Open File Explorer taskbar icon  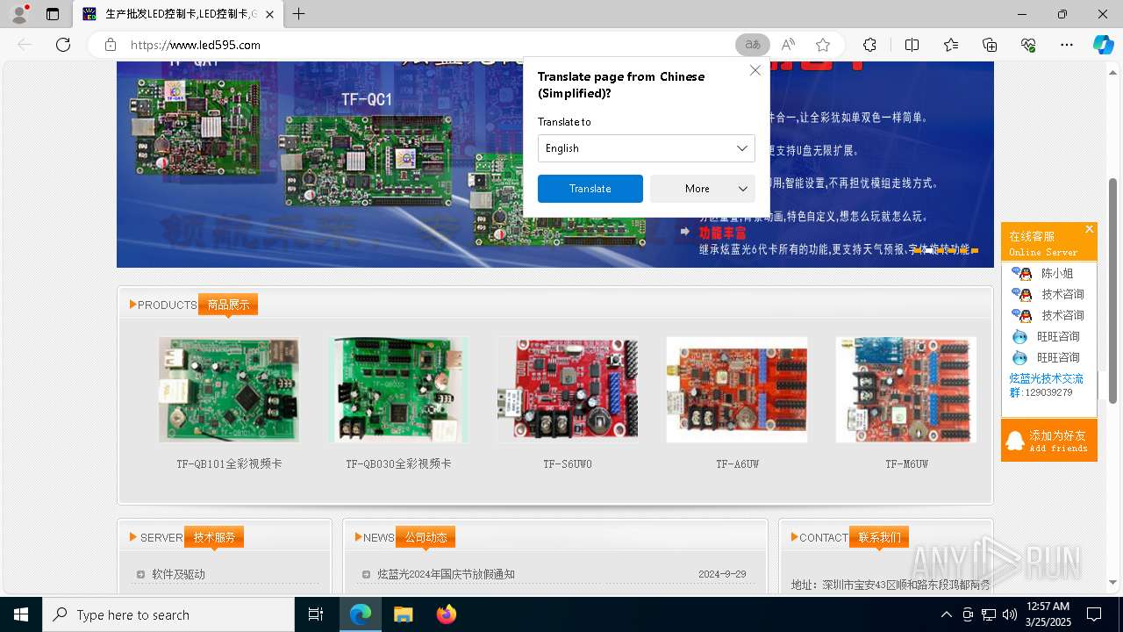[x=403, y=614]
